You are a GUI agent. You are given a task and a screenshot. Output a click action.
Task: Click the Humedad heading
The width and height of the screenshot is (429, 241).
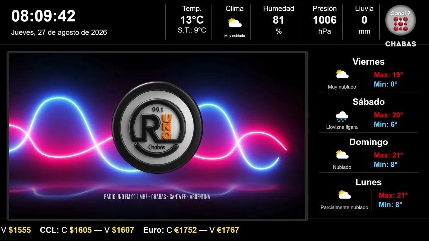coord(279,9)
